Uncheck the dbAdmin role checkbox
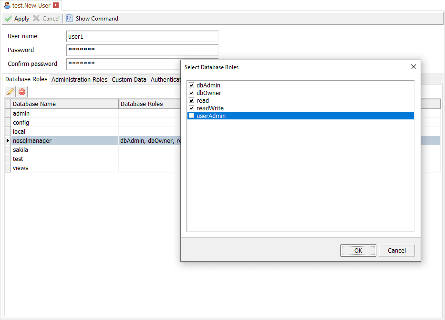Screen dimensions: 445x320 pyautogui.click(x=192, y=85)
